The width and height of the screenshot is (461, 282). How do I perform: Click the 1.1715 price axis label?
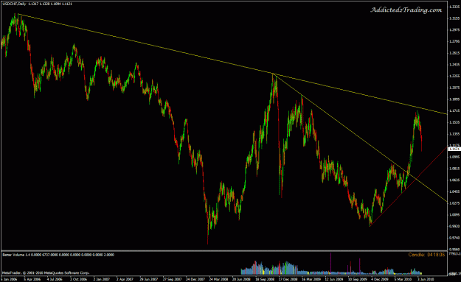454,110
